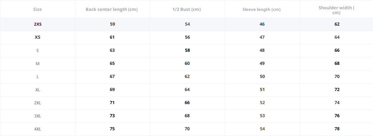Select the 2XL size row label
Screen dimensions: 373x136
pyautogui.click(x=38, y=103)
